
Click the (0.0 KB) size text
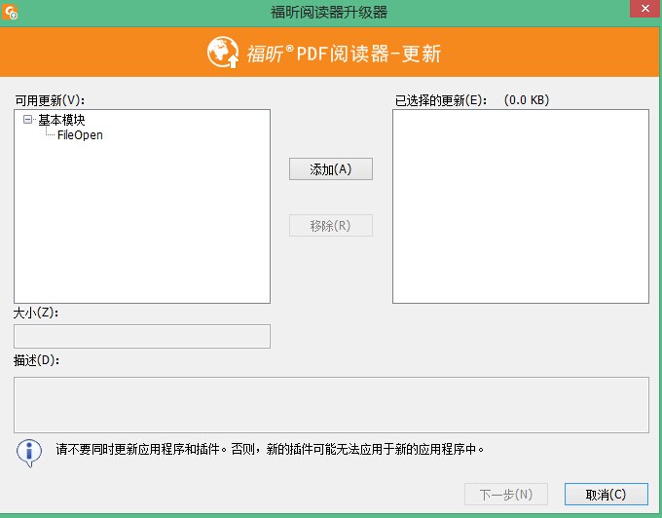(527, 100)
